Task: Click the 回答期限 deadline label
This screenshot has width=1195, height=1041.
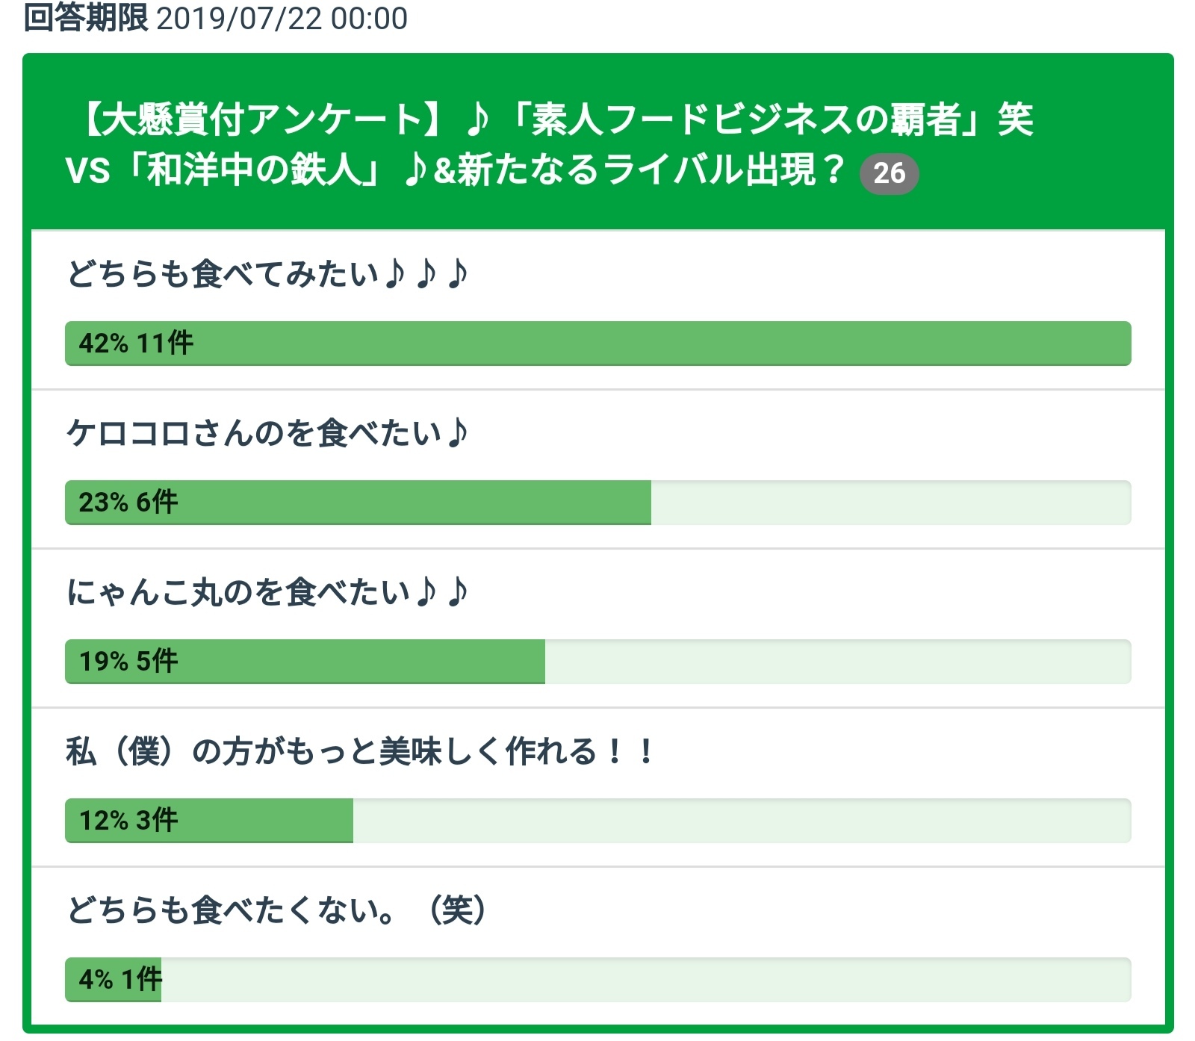Action: pos(86,18)
